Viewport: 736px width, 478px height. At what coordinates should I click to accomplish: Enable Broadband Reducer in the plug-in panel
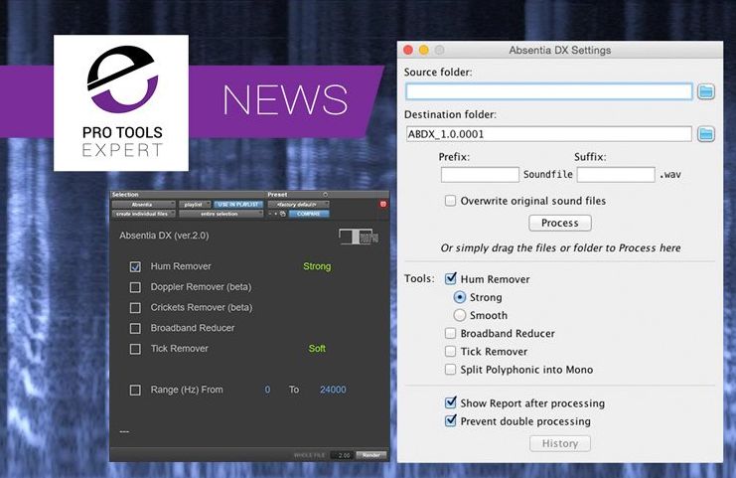135,328
